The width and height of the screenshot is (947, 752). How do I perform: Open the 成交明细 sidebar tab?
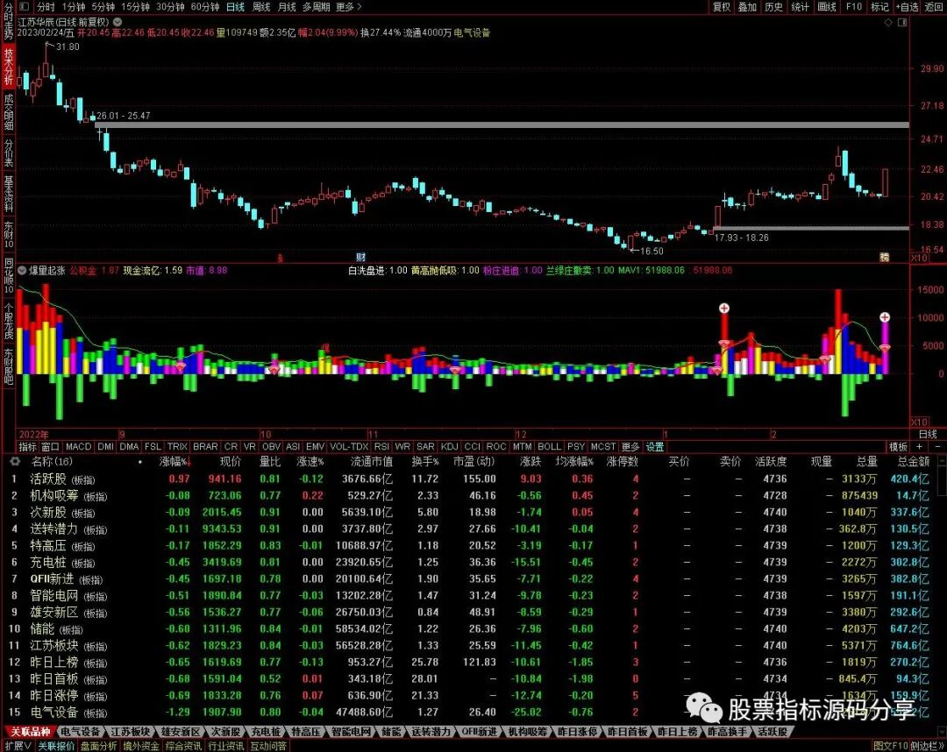coord(9,112)
